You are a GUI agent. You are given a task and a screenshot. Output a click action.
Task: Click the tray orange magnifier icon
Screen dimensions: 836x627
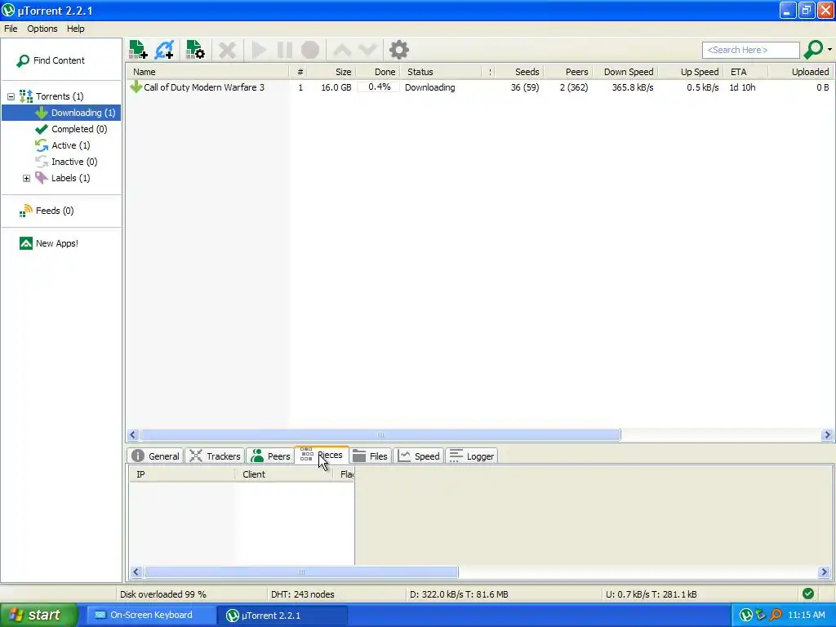(x=776, y=616)
